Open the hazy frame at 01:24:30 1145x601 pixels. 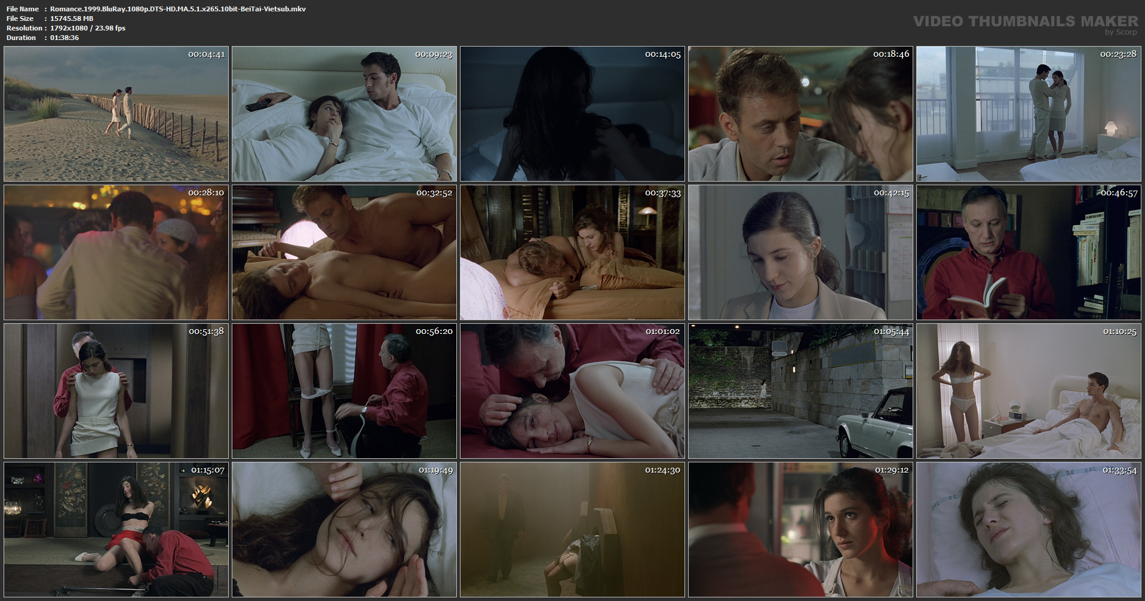(x=572, y=529)
